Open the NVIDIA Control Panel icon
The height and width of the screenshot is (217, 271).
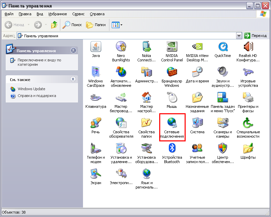172,46
